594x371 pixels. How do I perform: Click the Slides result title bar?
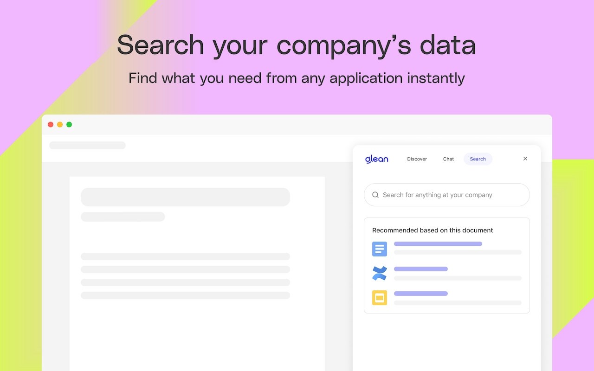point(420,294)
